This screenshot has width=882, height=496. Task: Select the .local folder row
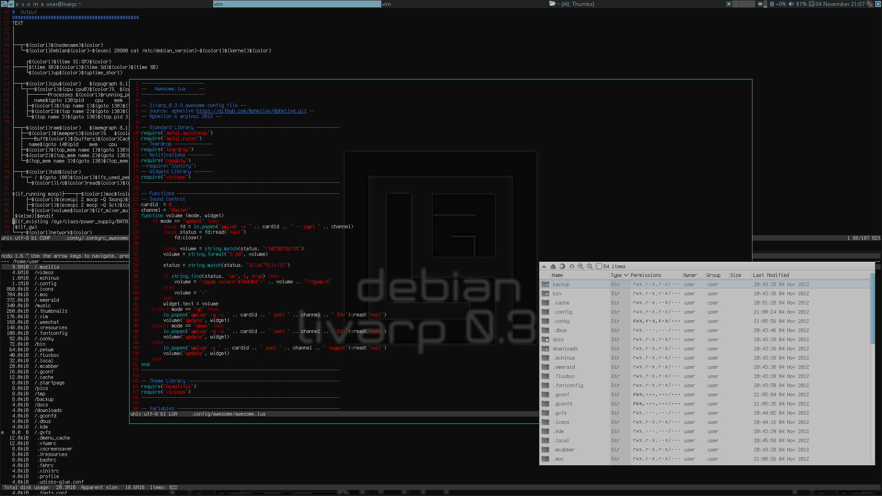click(705, 440)
